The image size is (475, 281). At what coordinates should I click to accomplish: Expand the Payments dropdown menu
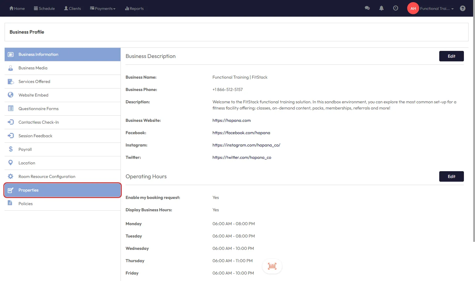click(103, 9)
